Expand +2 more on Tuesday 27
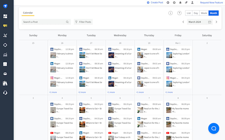Viewport: 225px width, 140px height. click(x=82, y=92)
